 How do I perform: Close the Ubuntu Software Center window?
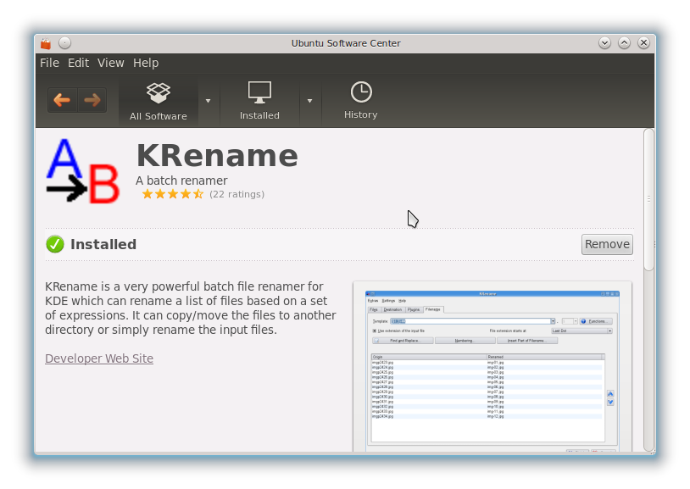pyautogui.click(x=643, y=43)
